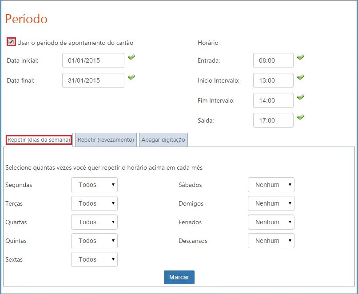358x294 pixels.
Task: Select the Quartas frequency dropdown
Action: pyautogui.click(x=94, y=222)
